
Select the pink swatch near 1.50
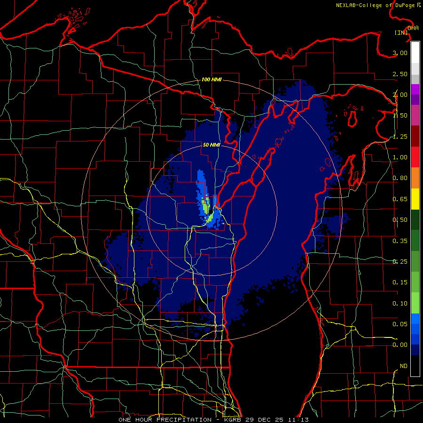(415, 116)
